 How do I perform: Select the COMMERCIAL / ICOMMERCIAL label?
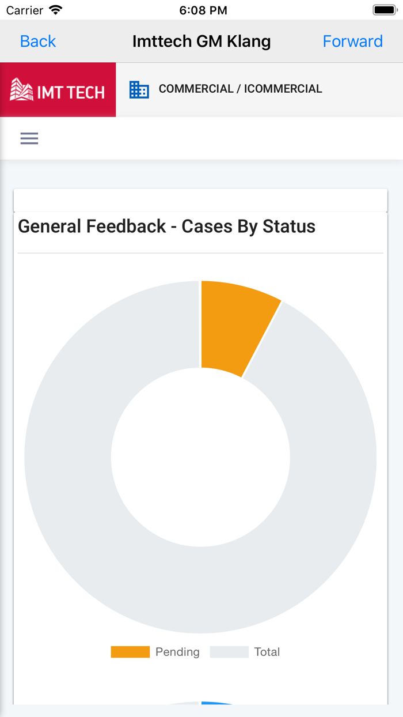[240, 89]
